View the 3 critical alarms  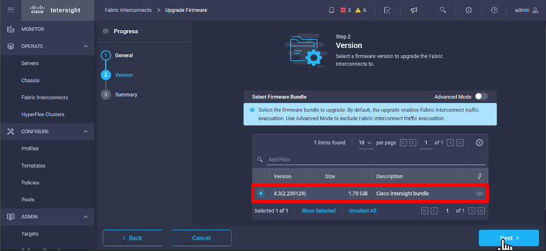tap(345, 10)
